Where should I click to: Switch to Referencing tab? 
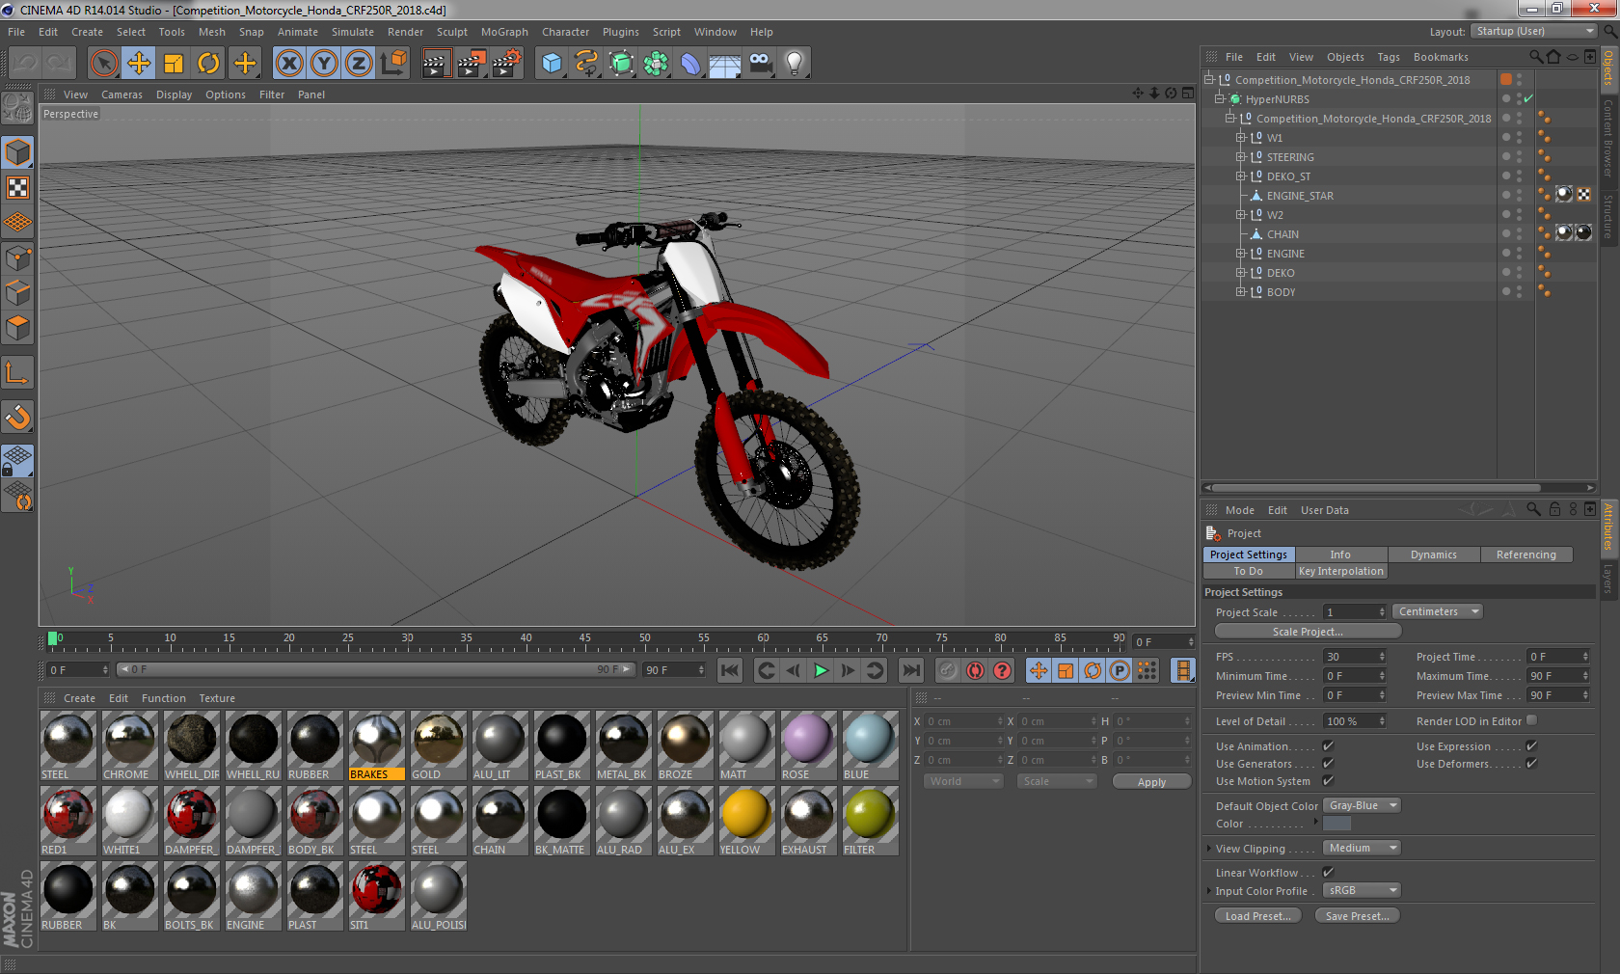point(1525,555)
